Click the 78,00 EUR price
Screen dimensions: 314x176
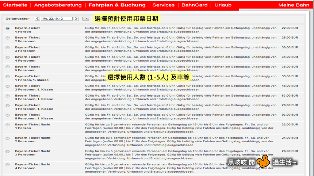click(x=290, y=105)
